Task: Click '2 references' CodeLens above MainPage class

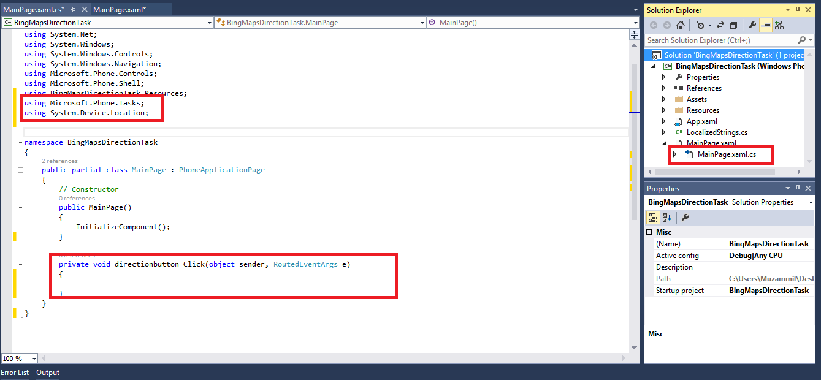Action: (59, 161)
